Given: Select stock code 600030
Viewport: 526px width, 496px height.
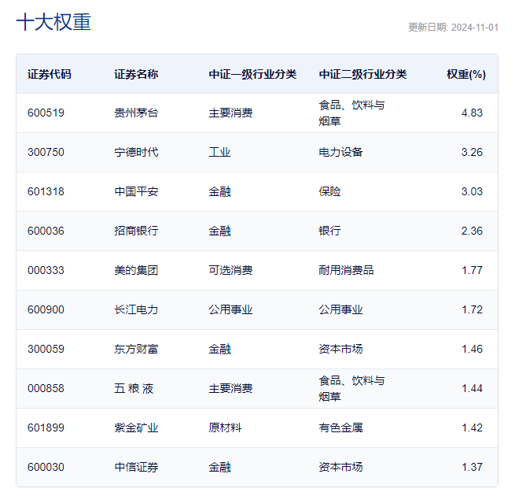Looking at the screenshot, I should [x=46, y=467].
